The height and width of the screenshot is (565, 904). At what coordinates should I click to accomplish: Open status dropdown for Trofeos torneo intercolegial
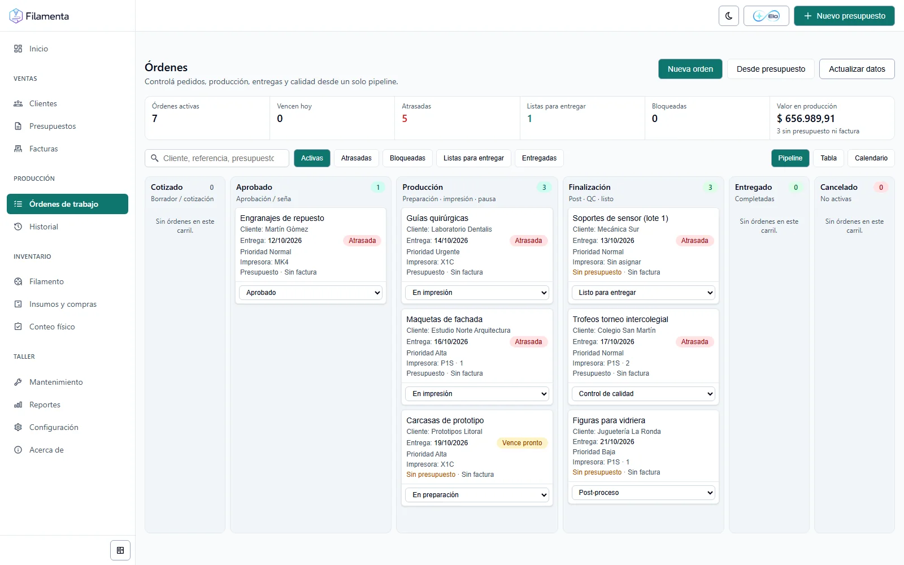[644, 394]
